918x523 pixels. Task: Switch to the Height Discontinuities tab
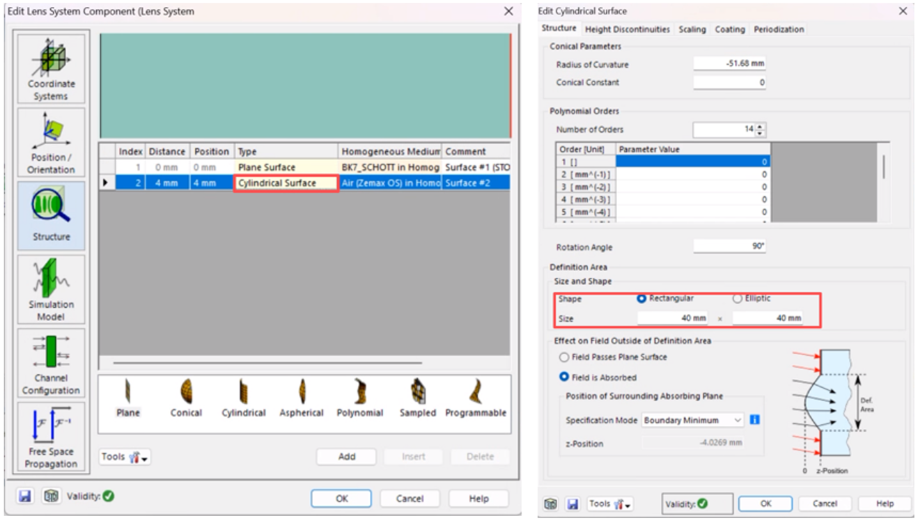[627, 29]
